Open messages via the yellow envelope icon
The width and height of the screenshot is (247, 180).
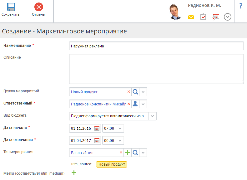click(191, 17)
